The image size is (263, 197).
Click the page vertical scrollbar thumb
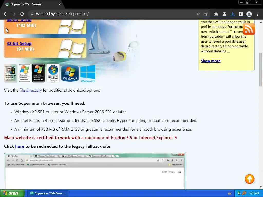click(261, 70)
